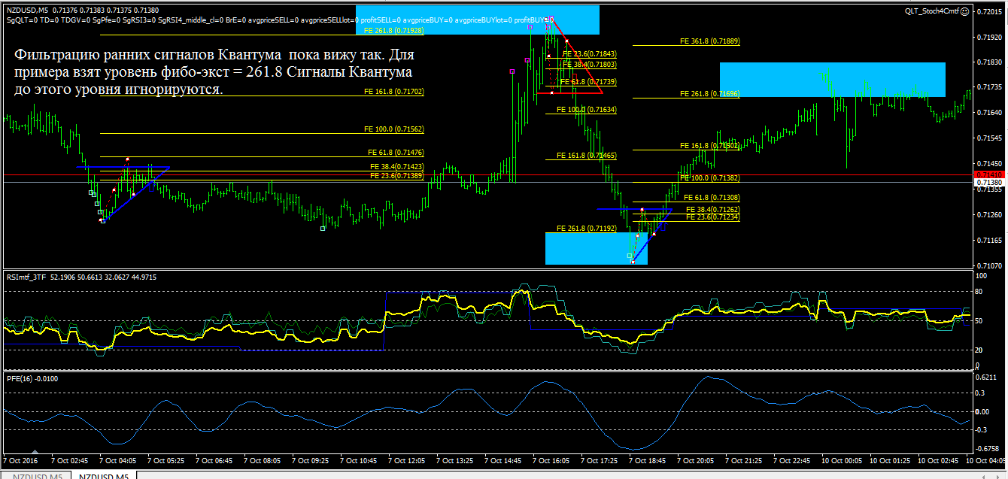Pick the FE 61.8 (0.71308) label
This screenshot has height=479, width=1008.
click(x=712, y=197)
